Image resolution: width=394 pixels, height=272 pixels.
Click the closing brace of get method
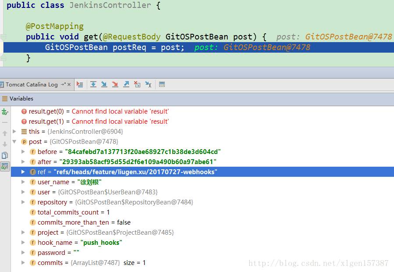tap(28, 58)
